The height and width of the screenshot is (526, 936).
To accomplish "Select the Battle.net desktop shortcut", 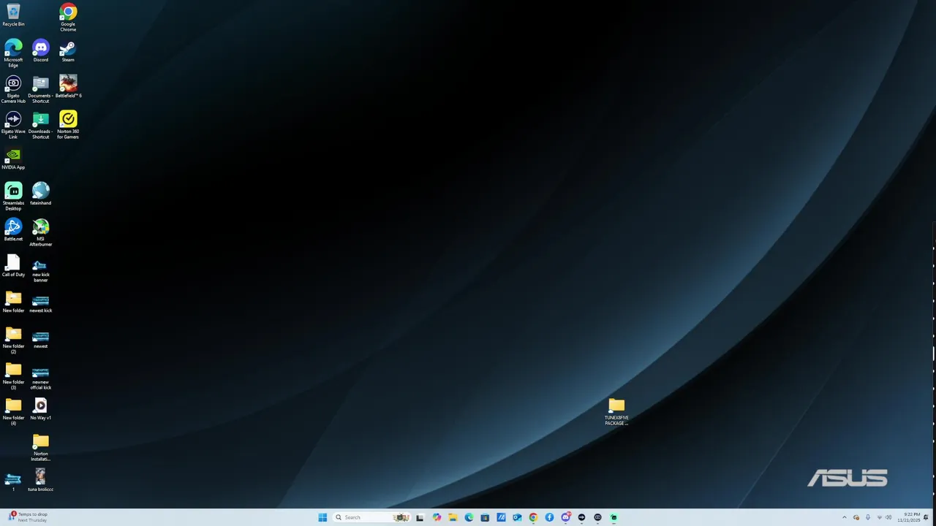I will click(13, 229).
